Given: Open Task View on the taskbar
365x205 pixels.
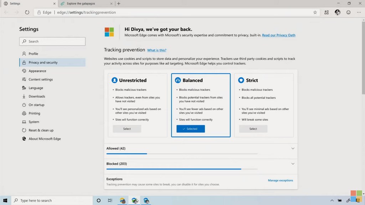Looking at the screenshot, I should click(x=110, y=200).
